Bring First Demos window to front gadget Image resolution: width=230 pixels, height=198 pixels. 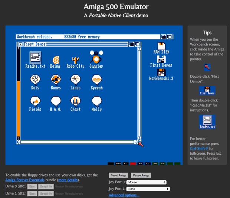[x=137, y=44]
